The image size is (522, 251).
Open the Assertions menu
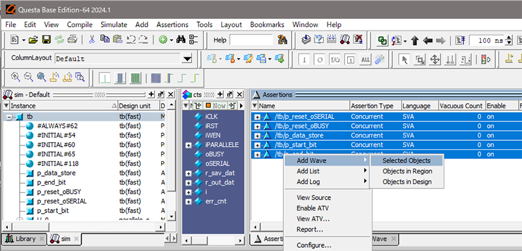172,25
